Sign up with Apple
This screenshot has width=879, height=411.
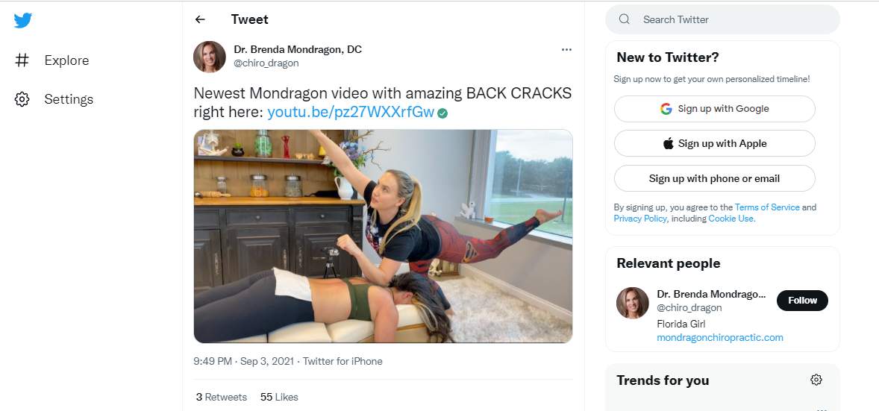click(714, 144)
